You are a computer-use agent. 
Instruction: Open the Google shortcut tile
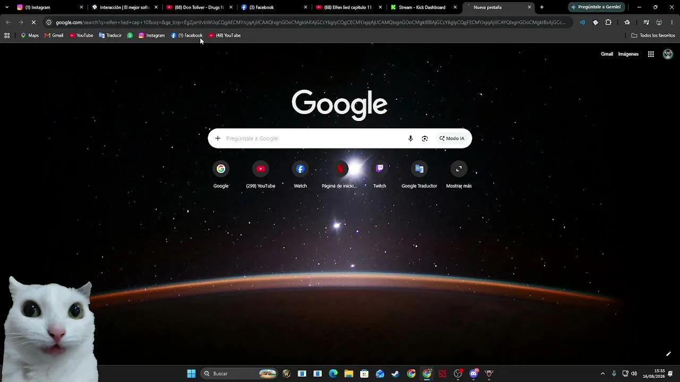click(x=221, y=175)
